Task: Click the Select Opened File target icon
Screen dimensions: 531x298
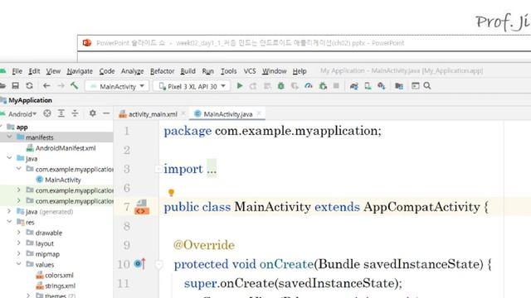Action: [47, 113]
